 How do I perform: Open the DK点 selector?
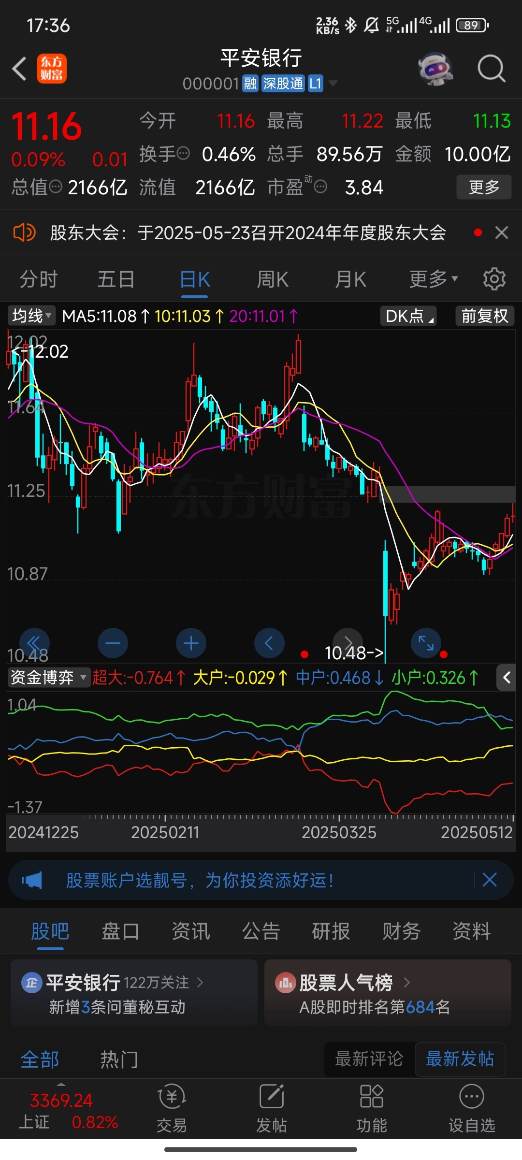(x=408, y=316)
